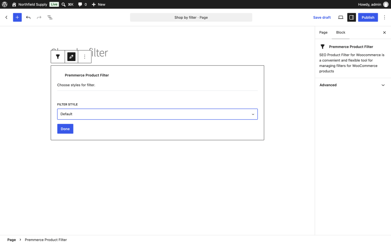Click the filter block type icon

tap(58, 57)
